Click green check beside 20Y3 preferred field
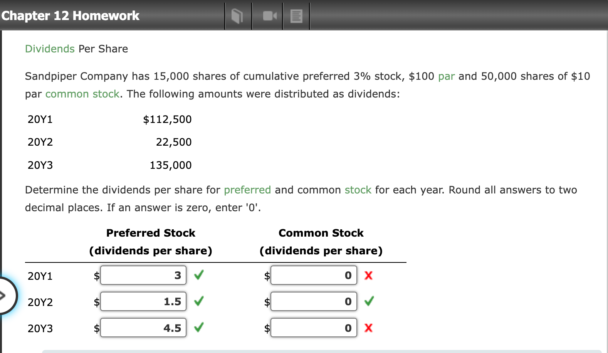608x353 pixels. tap(199, 328)
